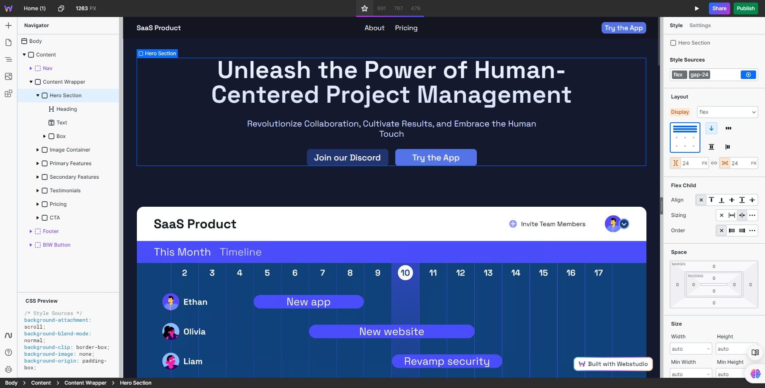The width and height of the screenshot is (765, 388).
Task: Click the Publish button
Action: [745, 8]
